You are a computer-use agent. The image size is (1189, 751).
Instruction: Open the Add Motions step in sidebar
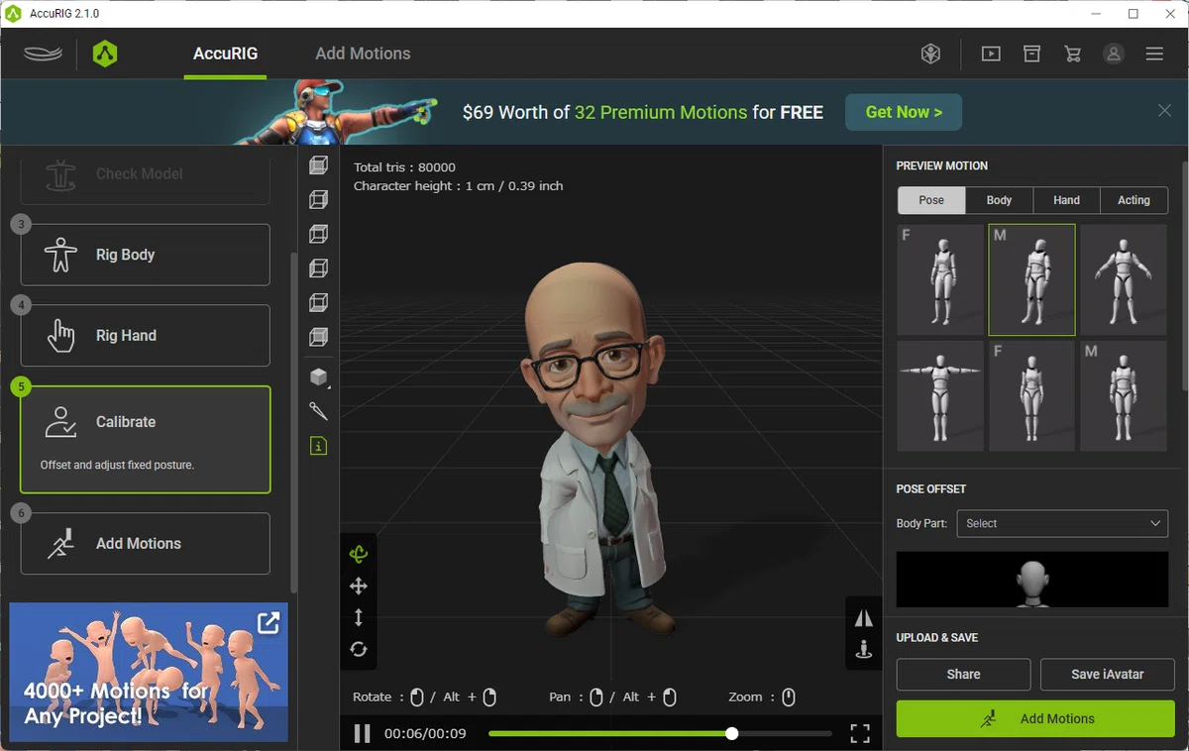coord(146,543)
